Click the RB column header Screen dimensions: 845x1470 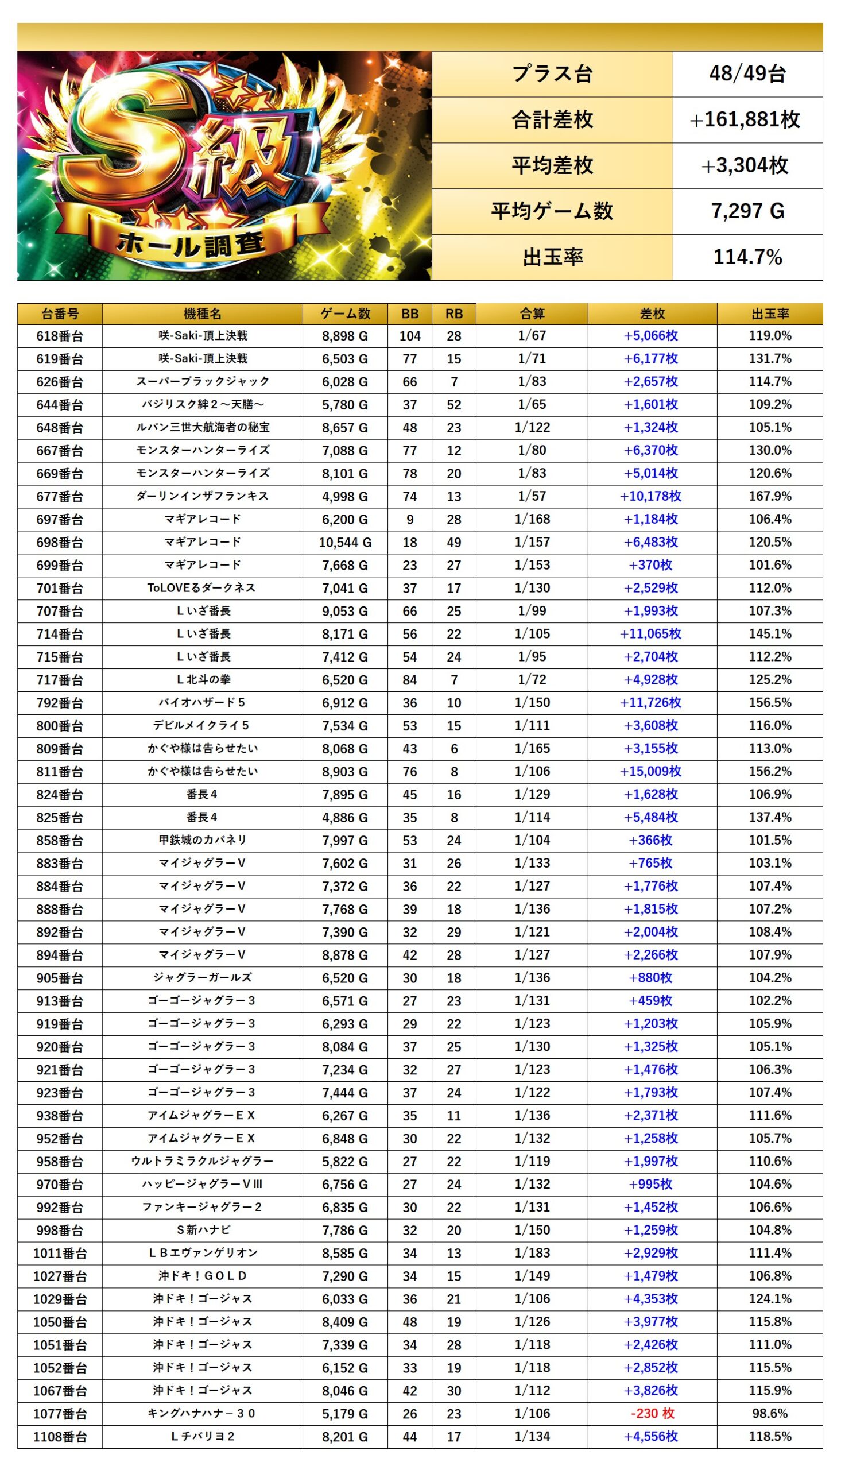(454, 314)
